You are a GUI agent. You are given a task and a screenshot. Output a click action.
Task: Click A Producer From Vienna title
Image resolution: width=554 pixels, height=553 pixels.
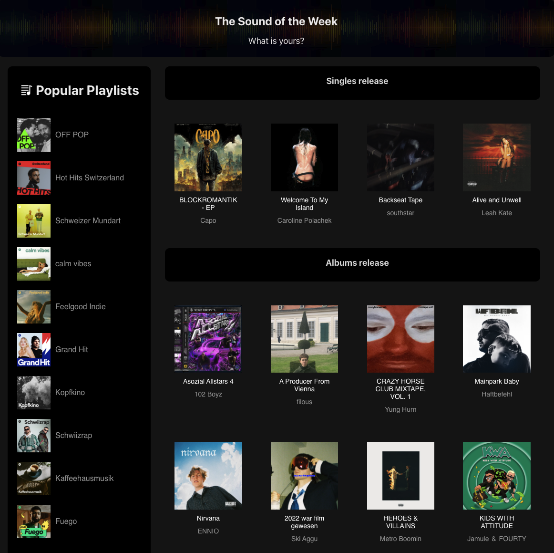click(x=304, y=385)
